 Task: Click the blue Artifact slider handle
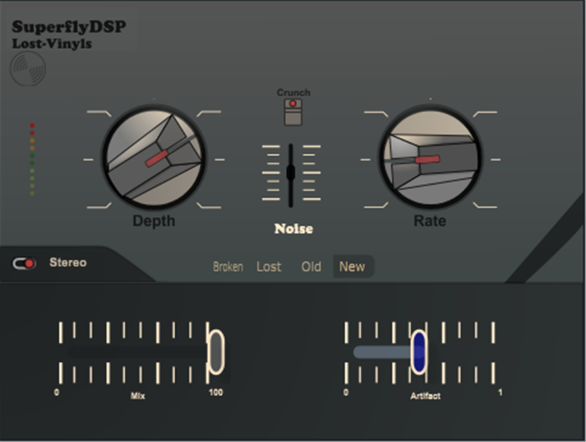click(x=419, y=351)
